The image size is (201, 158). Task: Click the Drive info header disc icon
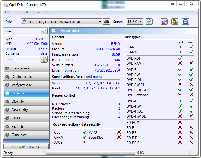coord(54,31)
